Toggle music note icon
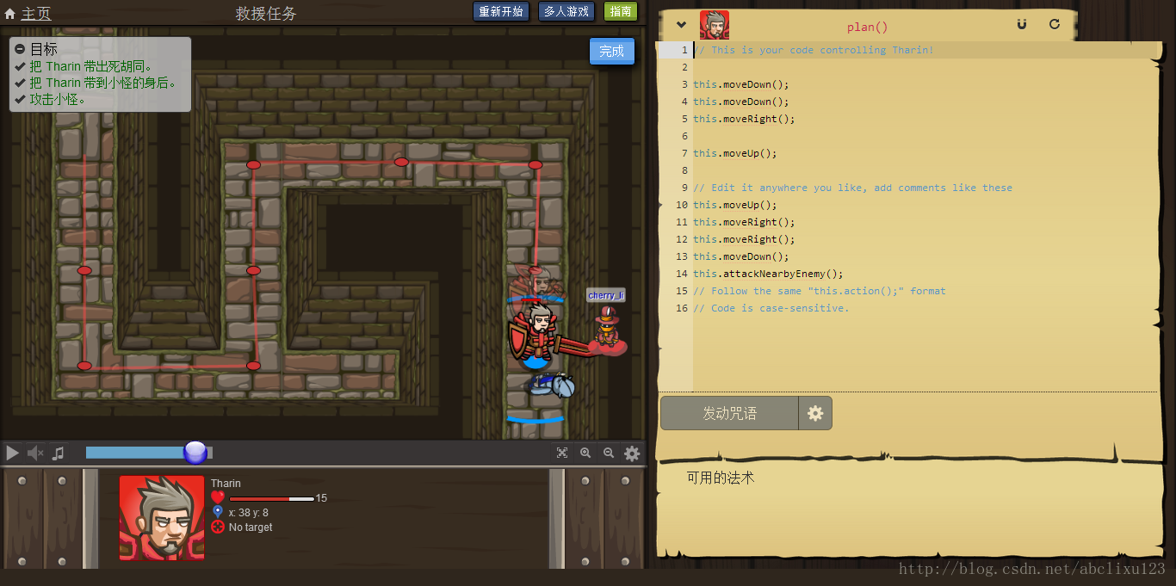1176x586 pixels. coord(58,453)
